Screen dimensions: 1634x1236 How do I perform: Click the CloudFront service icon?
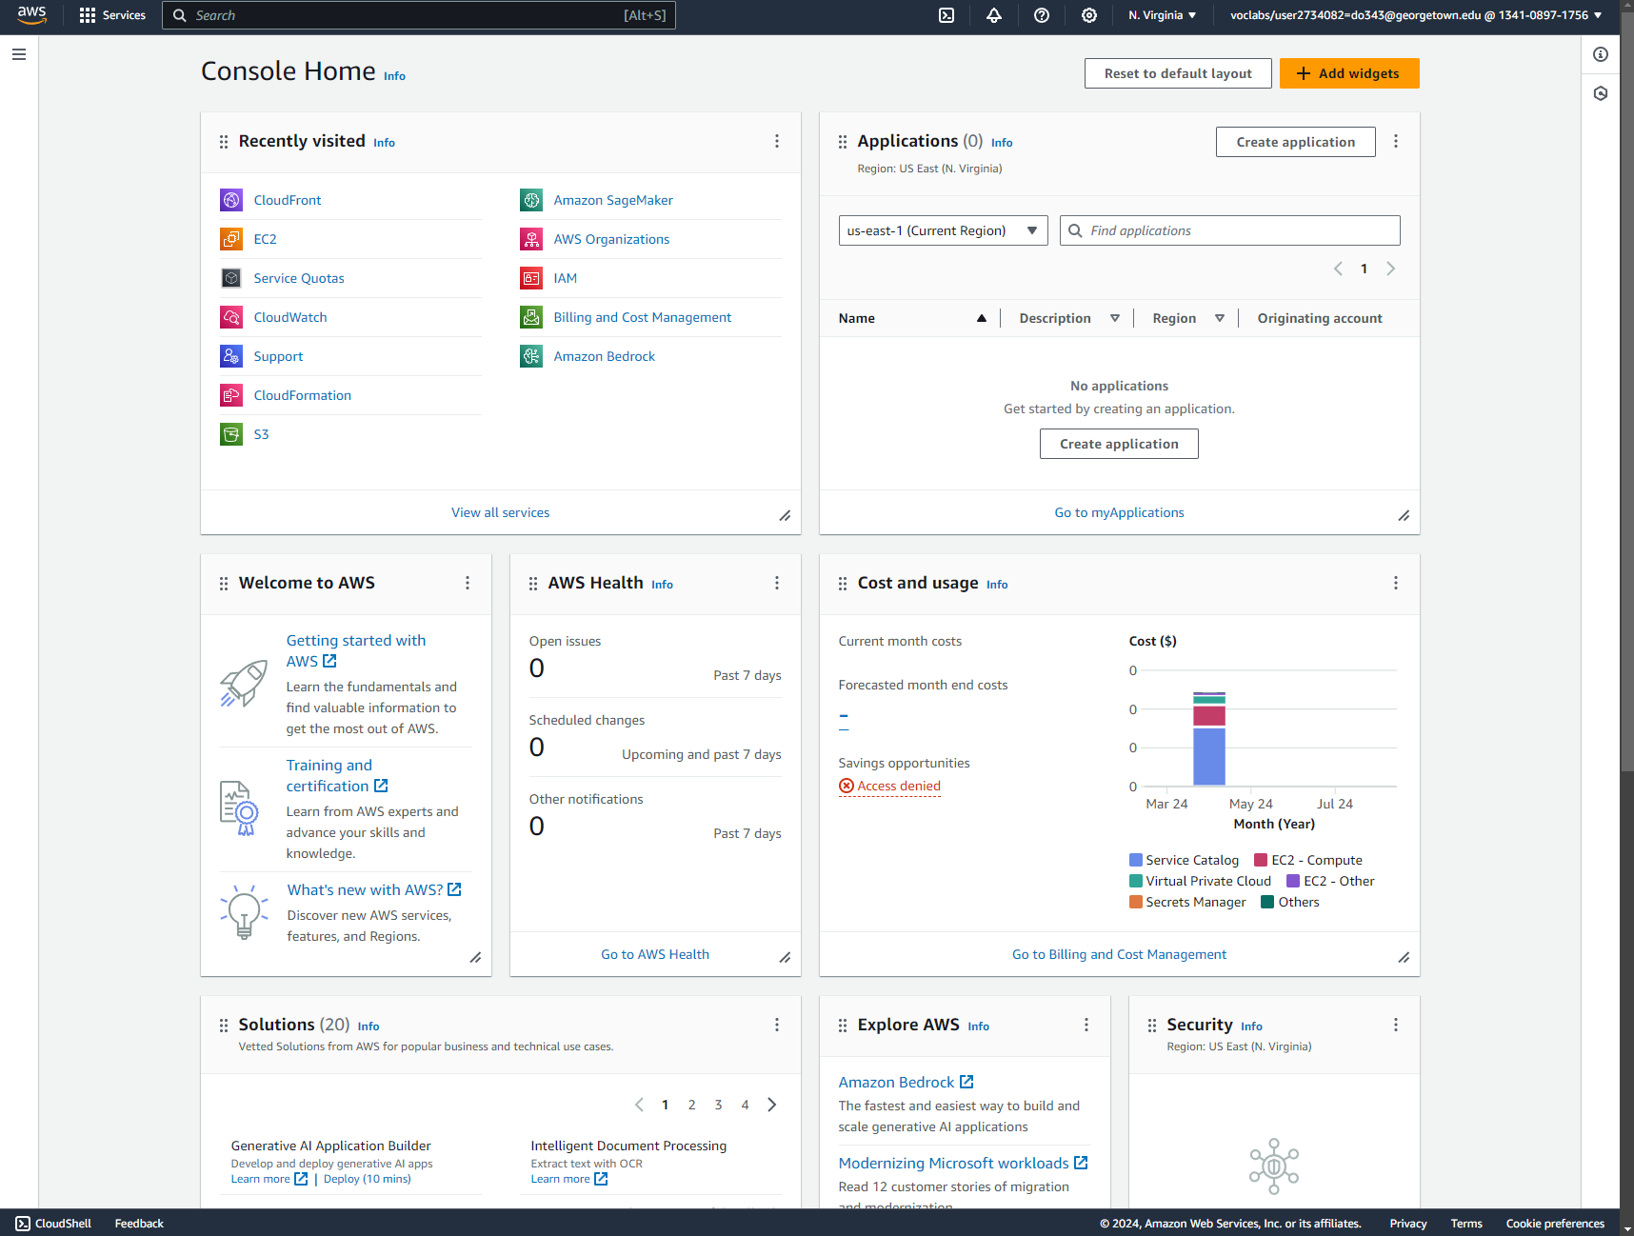pyautogui.click(x=231, y=200)
